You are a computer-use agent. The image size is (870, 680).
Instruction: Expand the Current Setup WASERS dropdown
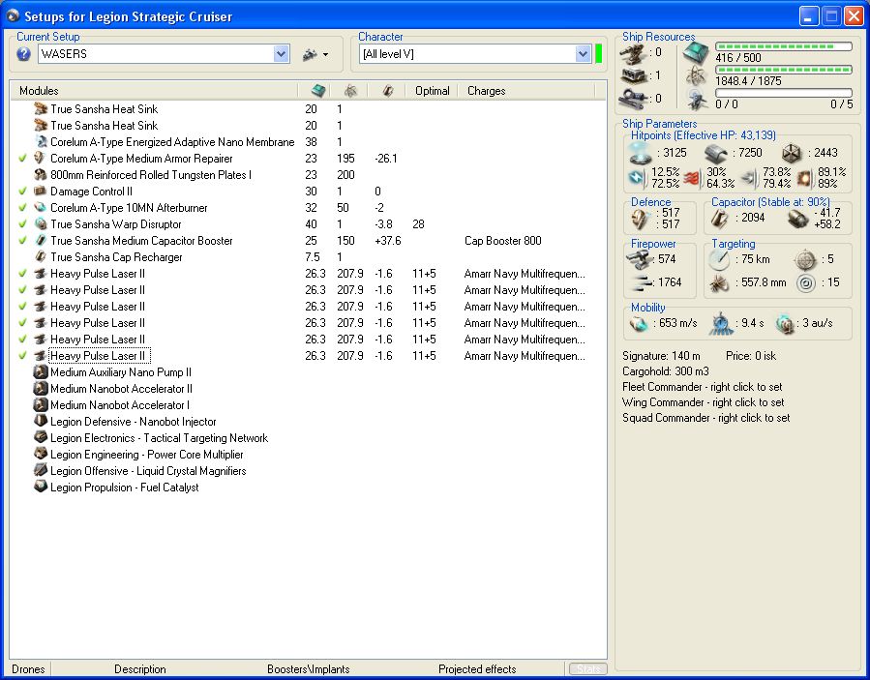[x=281, y=54]
